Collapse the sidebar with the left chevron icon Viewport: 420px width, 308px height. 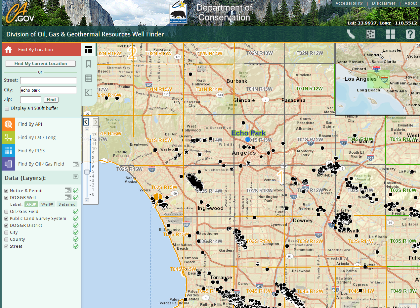pyautogui.click(x=89, y=92)
